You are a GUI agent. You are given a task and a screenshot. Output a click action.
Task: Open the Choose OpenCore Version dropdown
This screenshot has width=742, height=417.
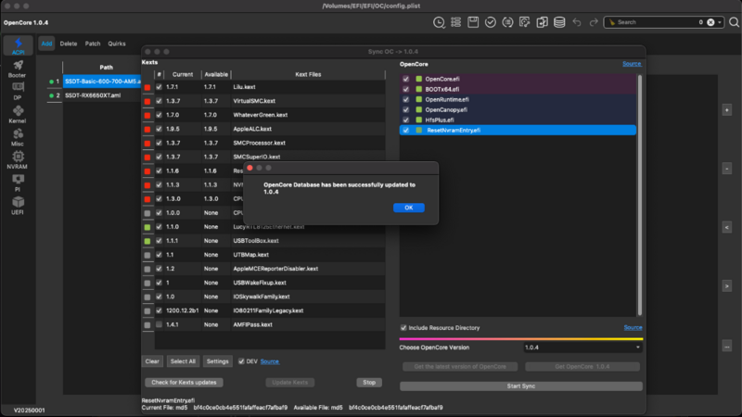point(582,347)
